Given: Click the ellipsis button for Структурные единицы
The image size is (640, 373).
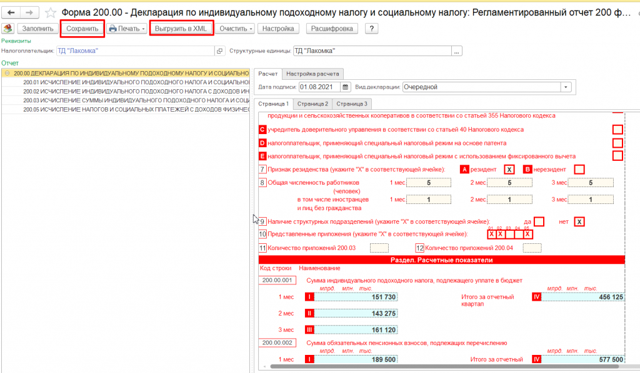Looking at the screenshot, I should point(457,51).
